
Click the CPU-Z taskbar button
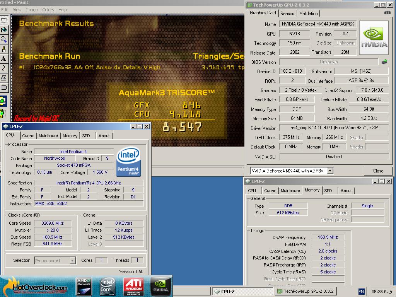[x=242, y=291]
